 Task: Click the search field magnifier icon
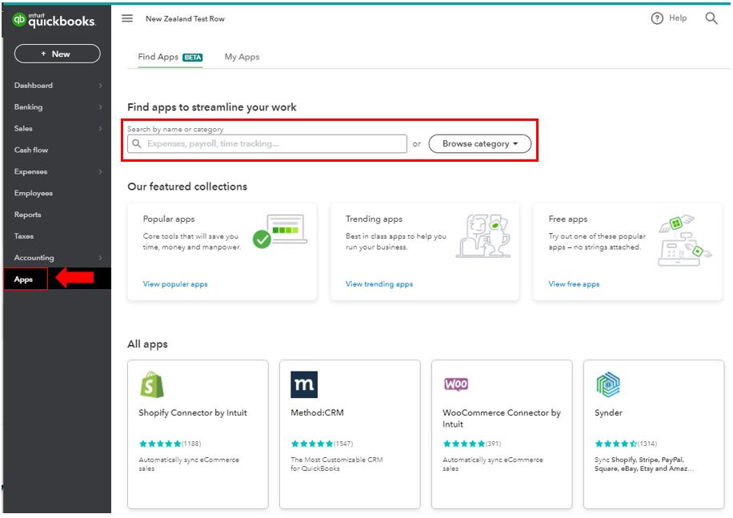click(137, 143)
